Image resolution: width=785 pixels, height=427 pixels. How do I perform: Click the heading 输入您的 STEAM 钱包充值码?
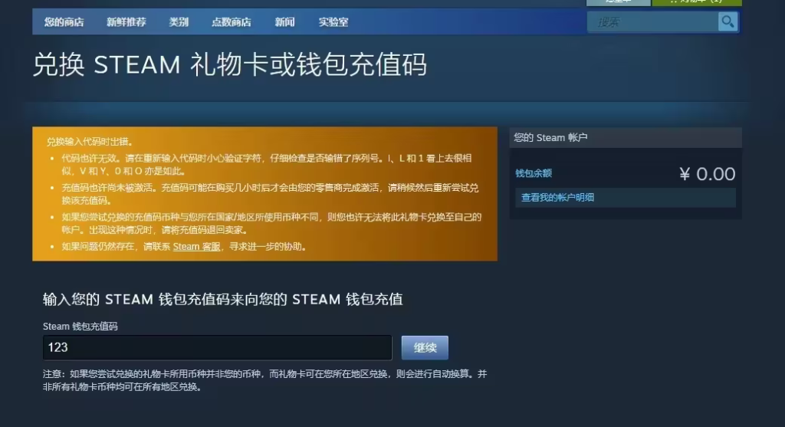[223, 299]
